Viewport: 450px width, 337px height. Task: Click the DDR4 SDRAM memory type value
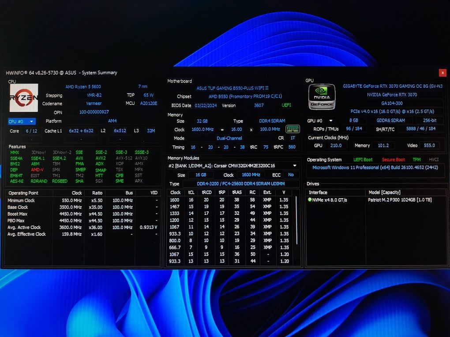(272, 121)
